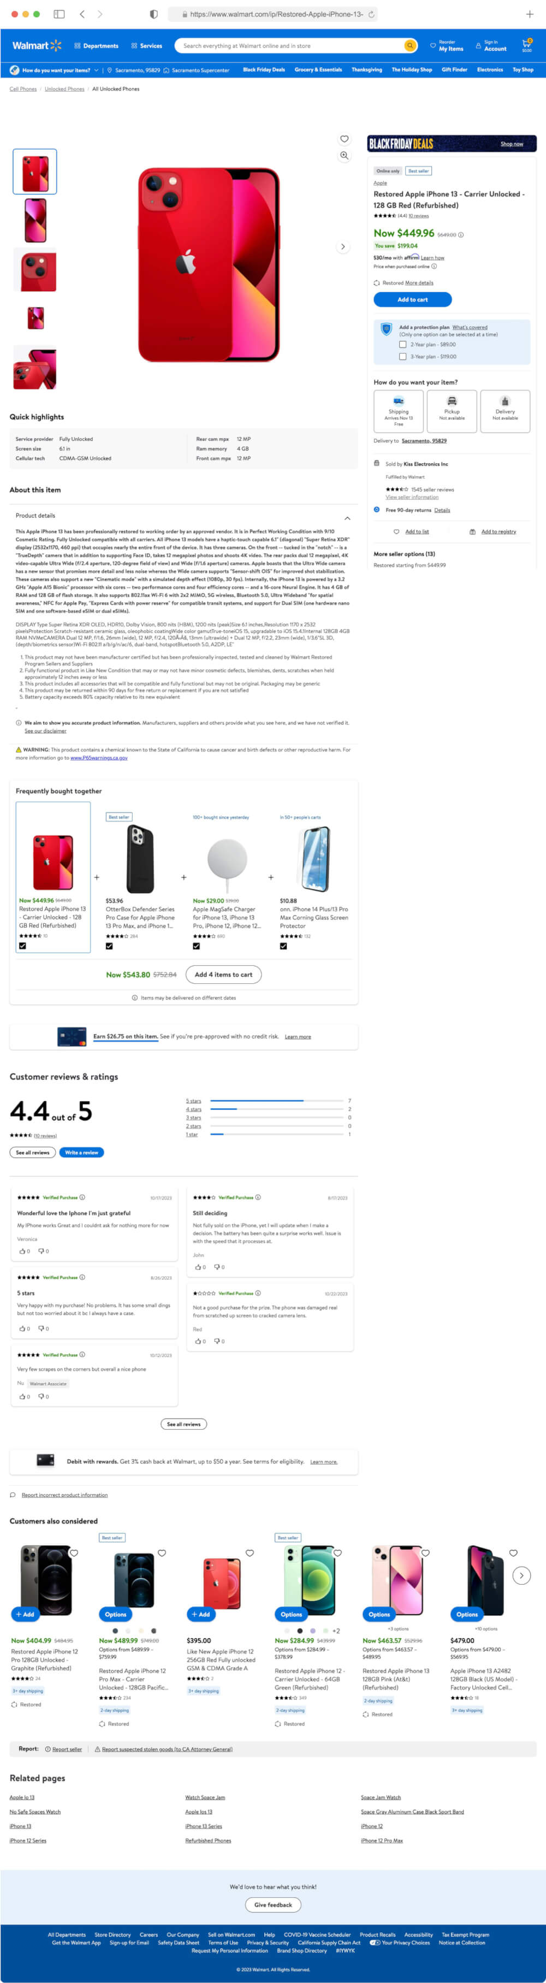Give a thumbs up on Veronica's review
Screen dimensions: 546x1983
23,1251
